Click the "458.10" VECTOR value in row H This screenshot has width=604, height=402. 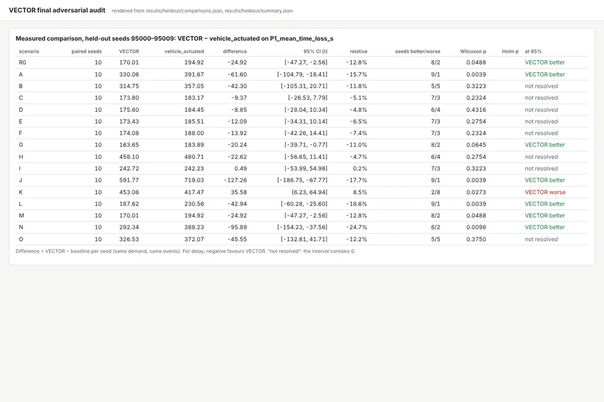(129, 156)
